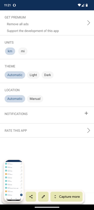
Task: Tap the Capture more button
Action: coord(66,197)
